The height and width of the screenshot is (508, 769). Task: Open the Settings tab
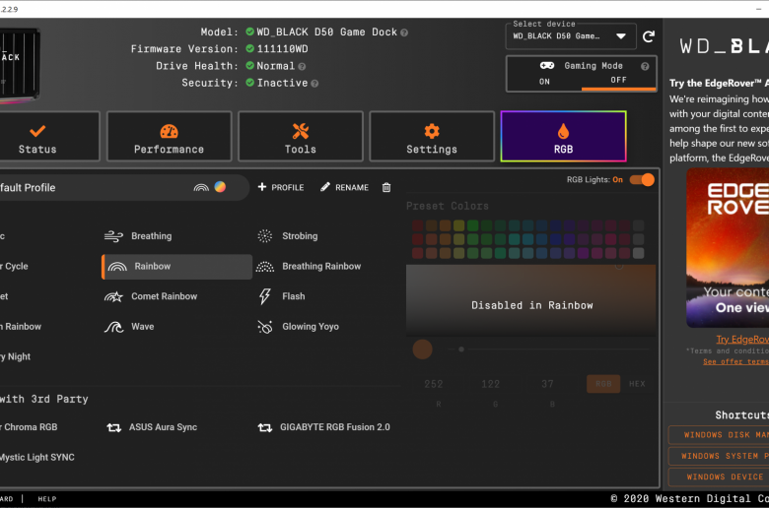[x=432, y=136]
